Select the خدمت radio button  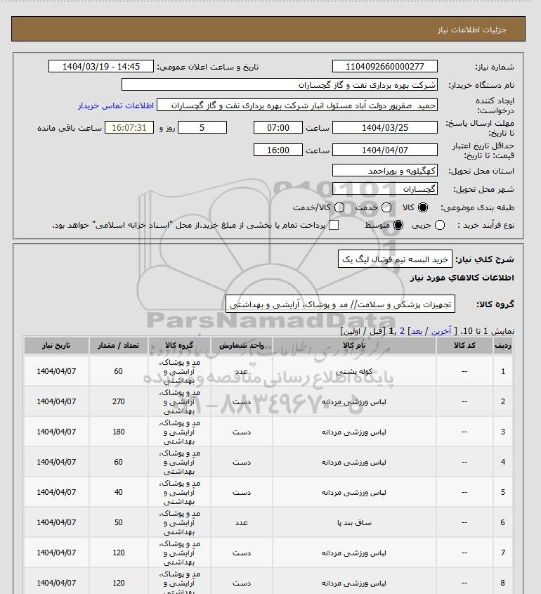pyautogui.click(x=386, y=207)
